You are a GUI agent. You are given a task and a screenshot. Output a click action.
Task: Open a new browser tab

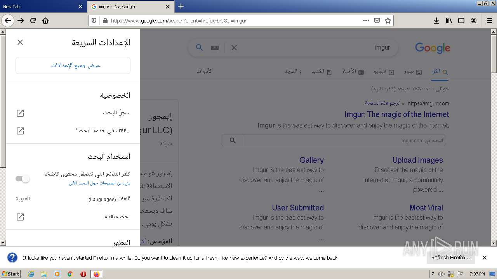click(181, 6)
